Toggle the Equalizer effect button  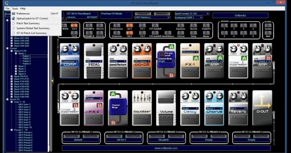(181, 25)
